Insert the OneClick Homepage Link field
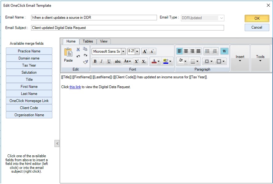 (x=29, y=101)
